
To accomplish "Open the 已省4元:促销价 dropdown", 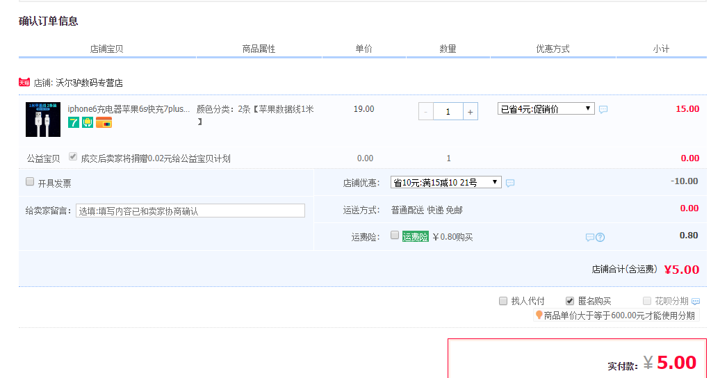I will (546, 109).
